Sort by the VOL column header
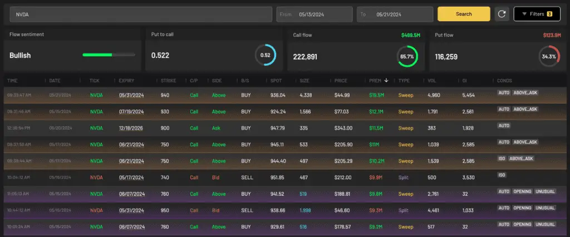 [432, 81]
